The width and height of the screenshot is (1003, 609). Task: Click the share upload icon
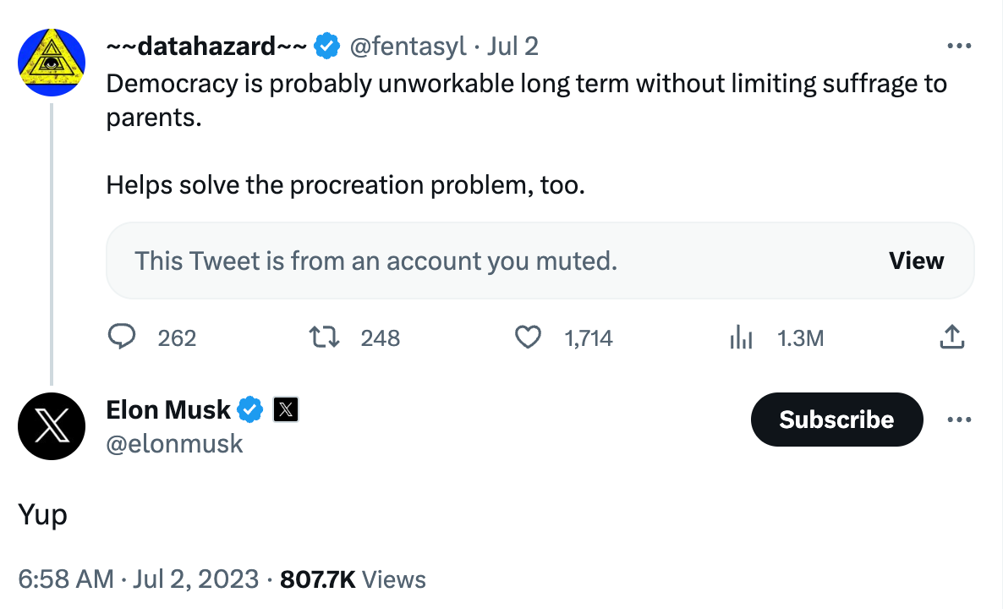pos(951,337)
